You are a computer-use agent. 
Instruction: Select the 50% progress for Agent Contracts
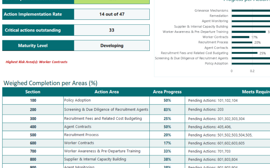click(x=167, y=127)
